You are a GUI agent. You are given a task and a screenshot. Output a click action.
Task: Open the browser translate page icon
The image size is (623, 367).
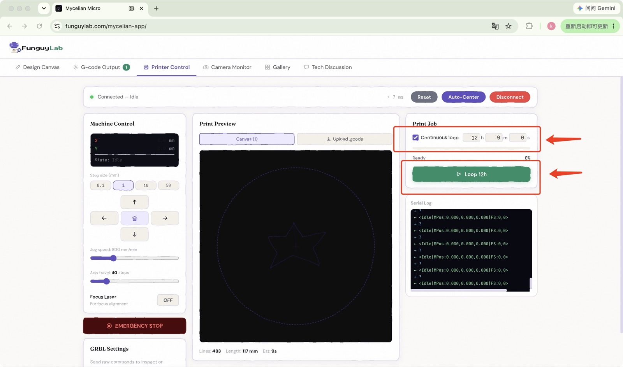click(495, 26)
